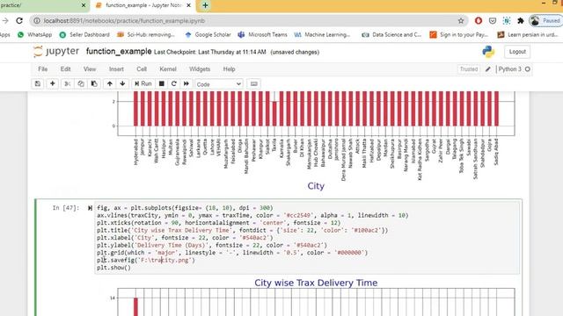
Task: Open the Learn persian in urd... bookmark
Action: click(x=528, y=35)
